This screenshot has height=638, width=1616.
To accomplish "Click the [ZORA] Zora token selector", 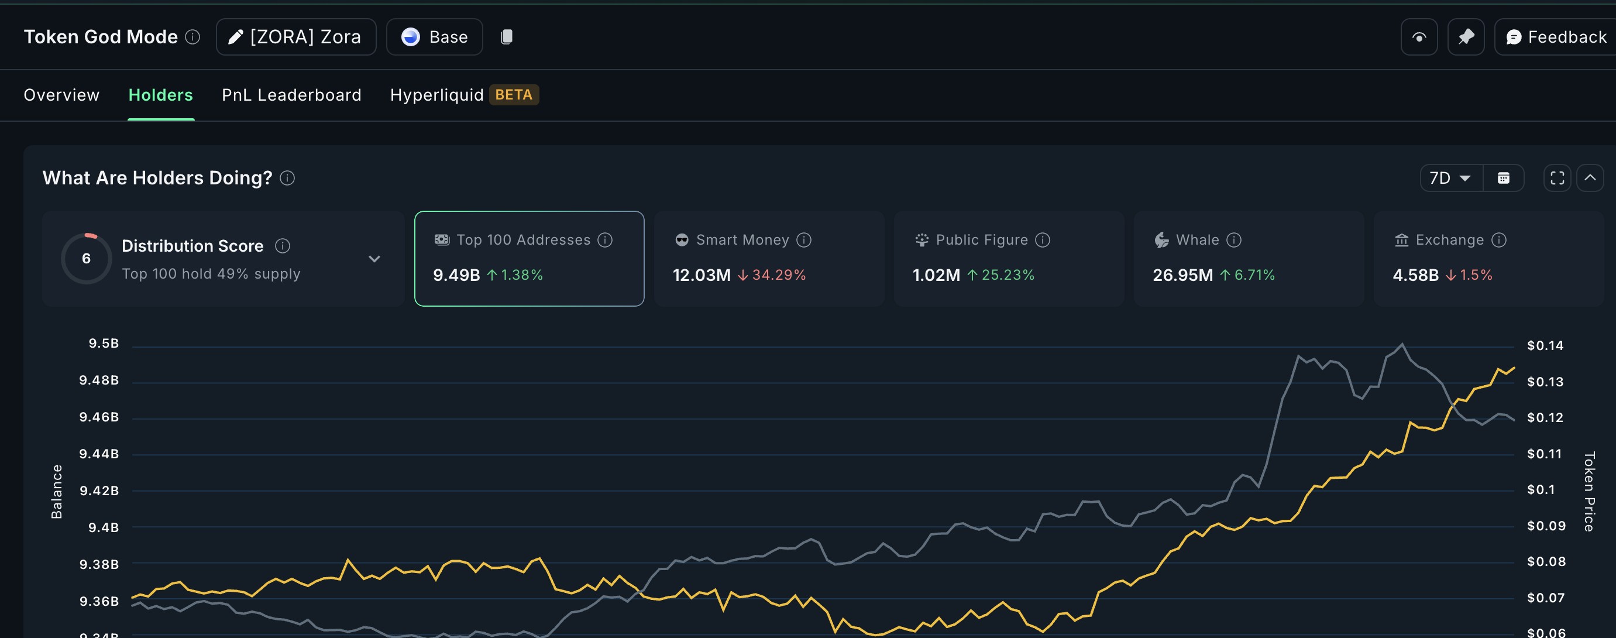I will point(296,37).
